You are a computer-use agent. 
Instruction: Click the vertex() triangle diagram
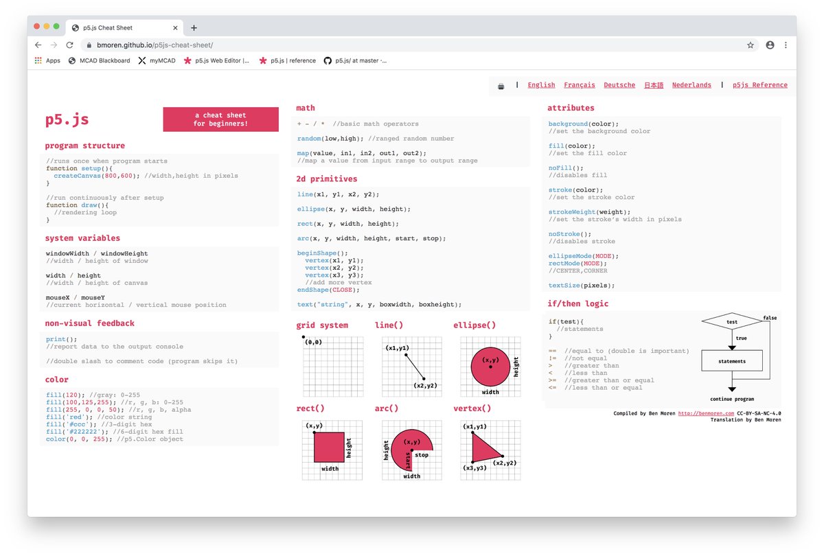[x=490, y=450]
